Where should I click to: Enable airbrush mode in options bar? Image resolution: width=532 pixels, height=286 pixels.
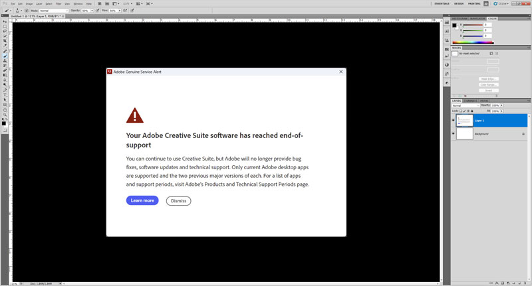click(125, 11)
